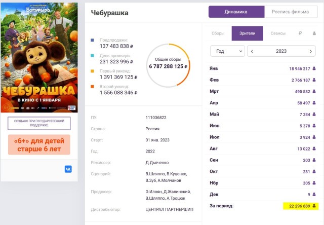Click the Май viewers value 7 384

pyautogui.click(x=305, y=115)
